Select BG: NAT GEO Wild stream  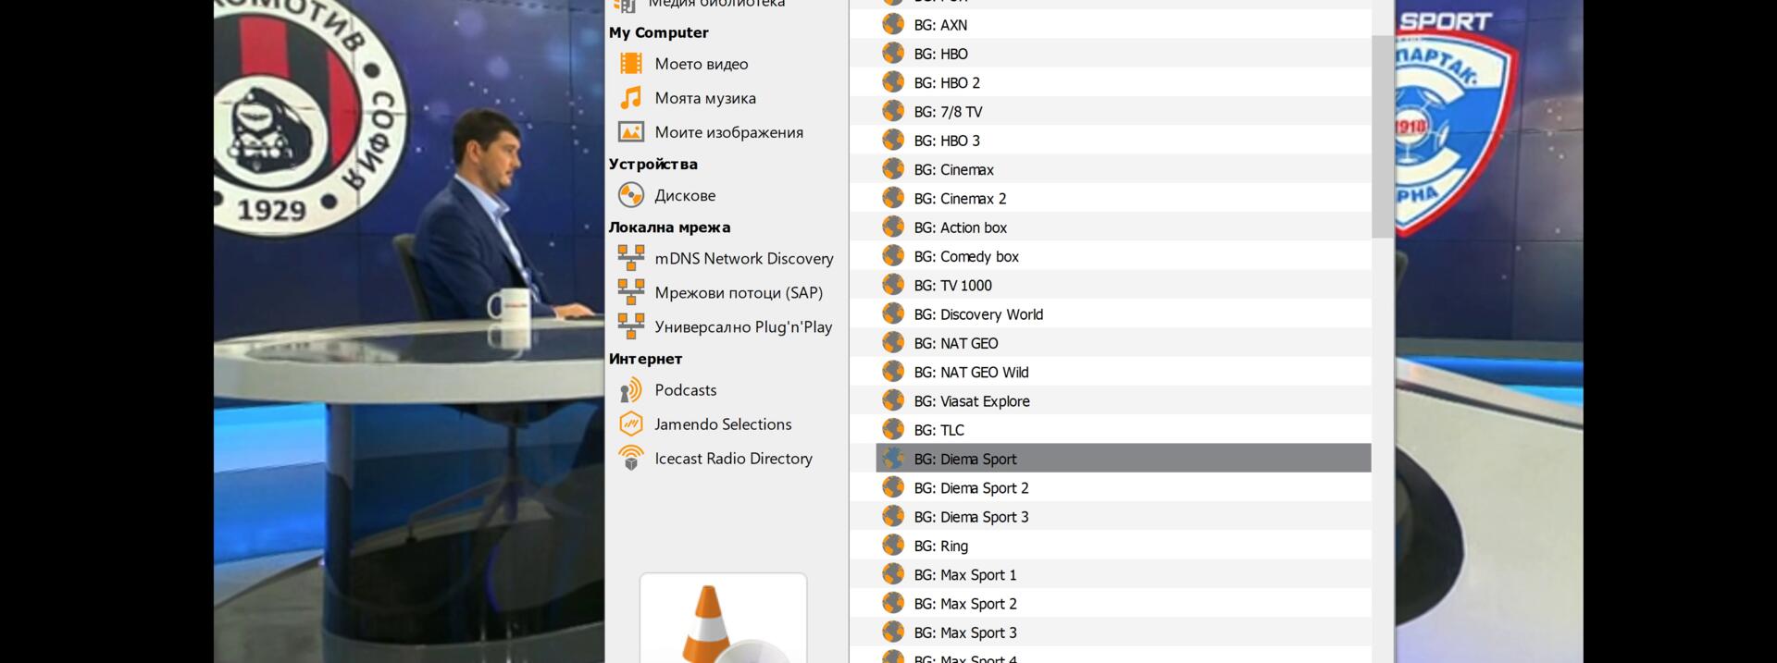pos(971,373)
